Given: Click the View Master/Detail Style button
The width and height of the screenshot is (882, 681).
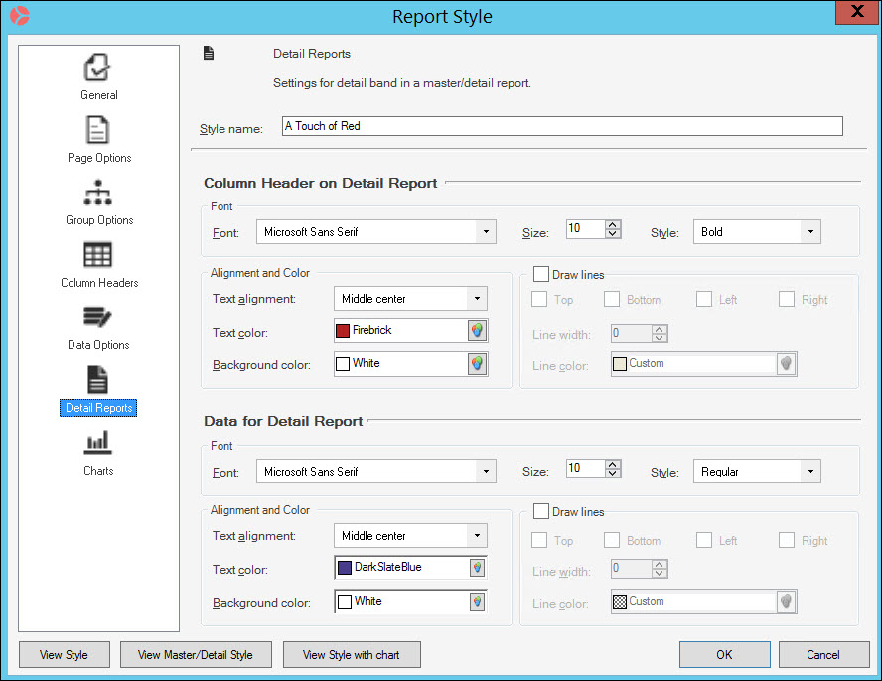Looking at the screenshot, I should click(x=196, y=654).
